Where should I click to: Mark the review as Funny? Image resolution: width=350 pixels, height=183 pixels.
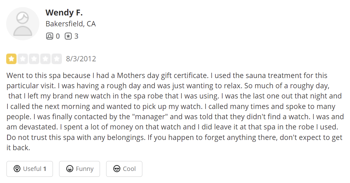[80, 169]
